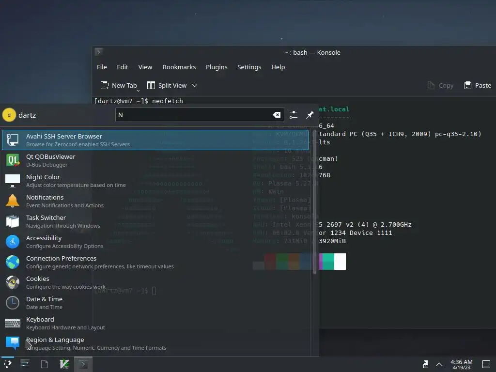Open the Bookmarks menu in Konsole

(179, 67)
